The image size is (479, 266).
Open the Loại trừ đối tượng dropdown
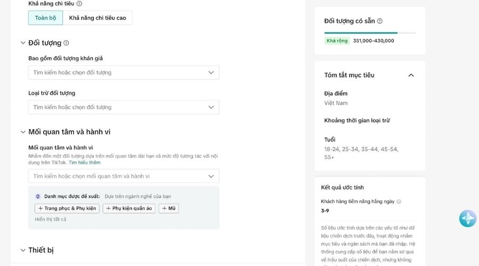(x=123, y=107)
